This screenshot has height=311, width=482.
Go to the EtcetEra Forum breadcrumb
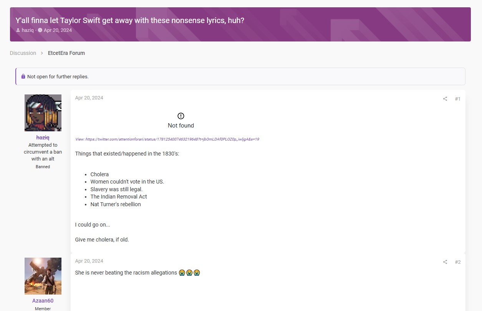(x=66, y=53)
